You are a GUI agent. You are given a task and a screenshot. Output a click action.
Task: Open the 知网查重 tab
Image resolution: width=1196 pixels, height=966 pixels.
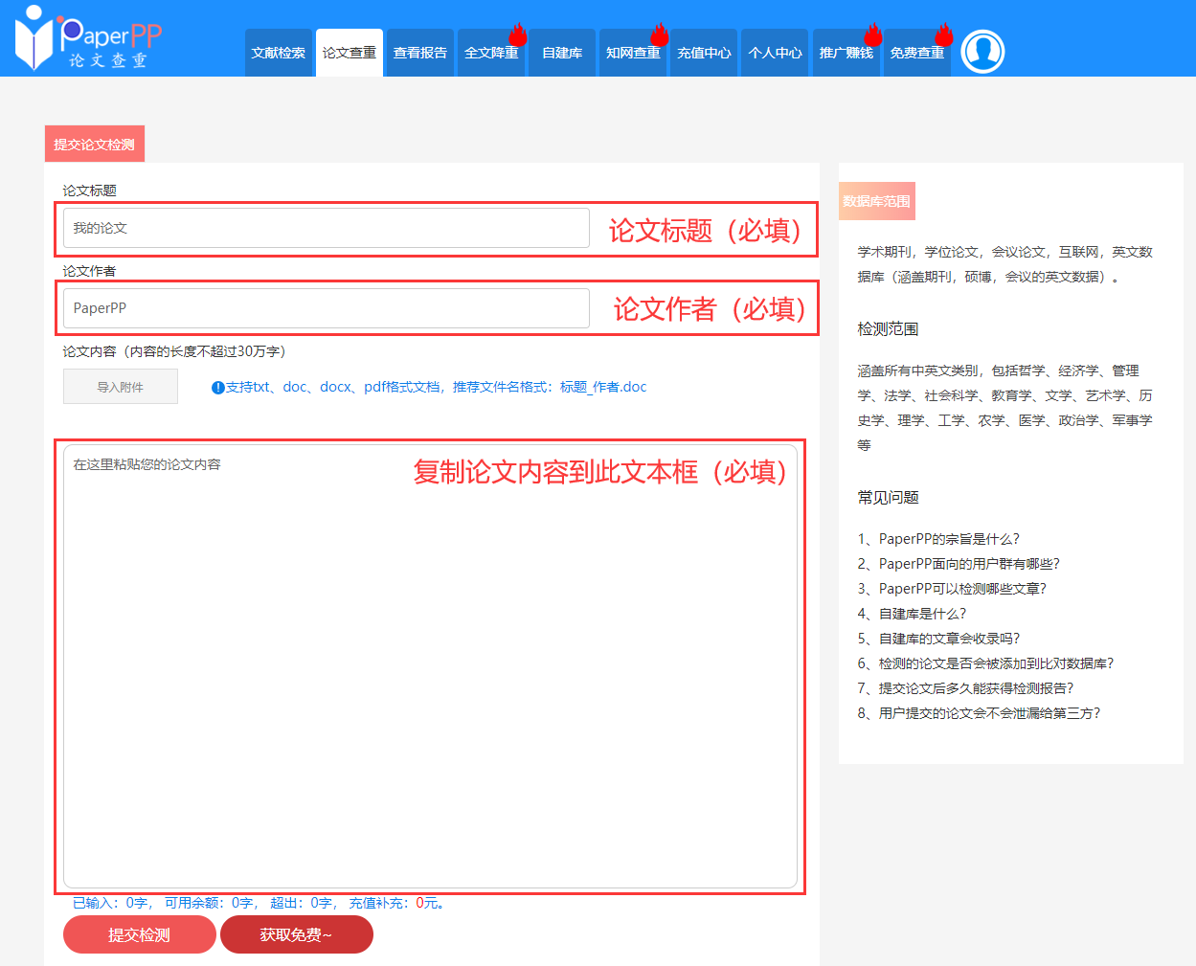click(x=633, y=53)
